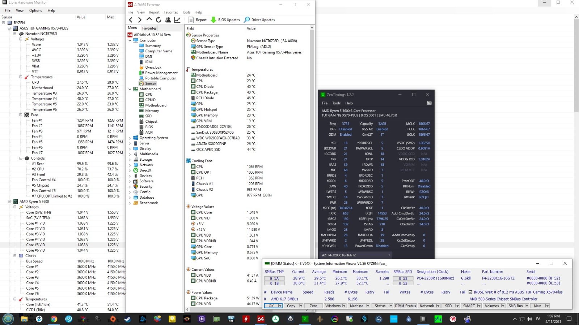Image resolution: width=579 pixels, height=325 pixels.
Task: Click BIOS Updates in AIDA64
Action: [225, 20]
